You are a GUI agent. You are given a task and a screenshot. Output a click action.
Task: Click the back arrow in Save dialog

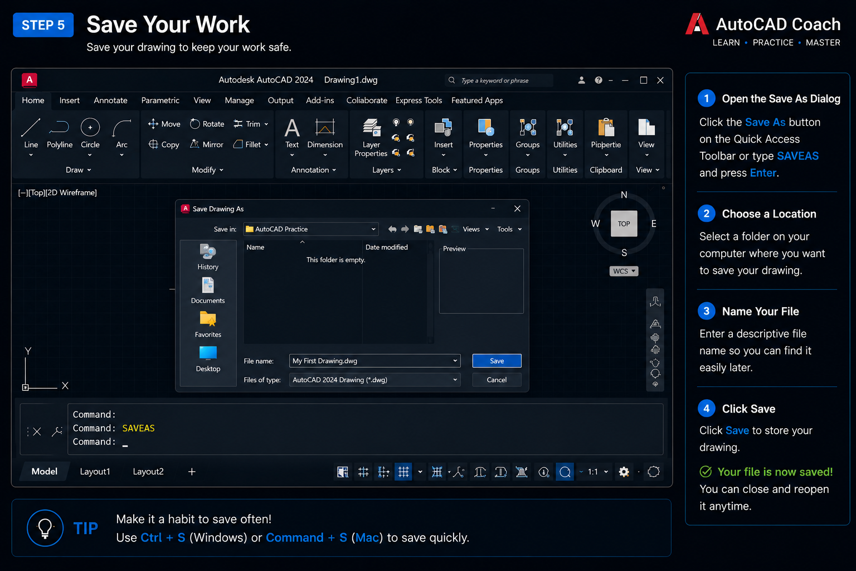392,229
